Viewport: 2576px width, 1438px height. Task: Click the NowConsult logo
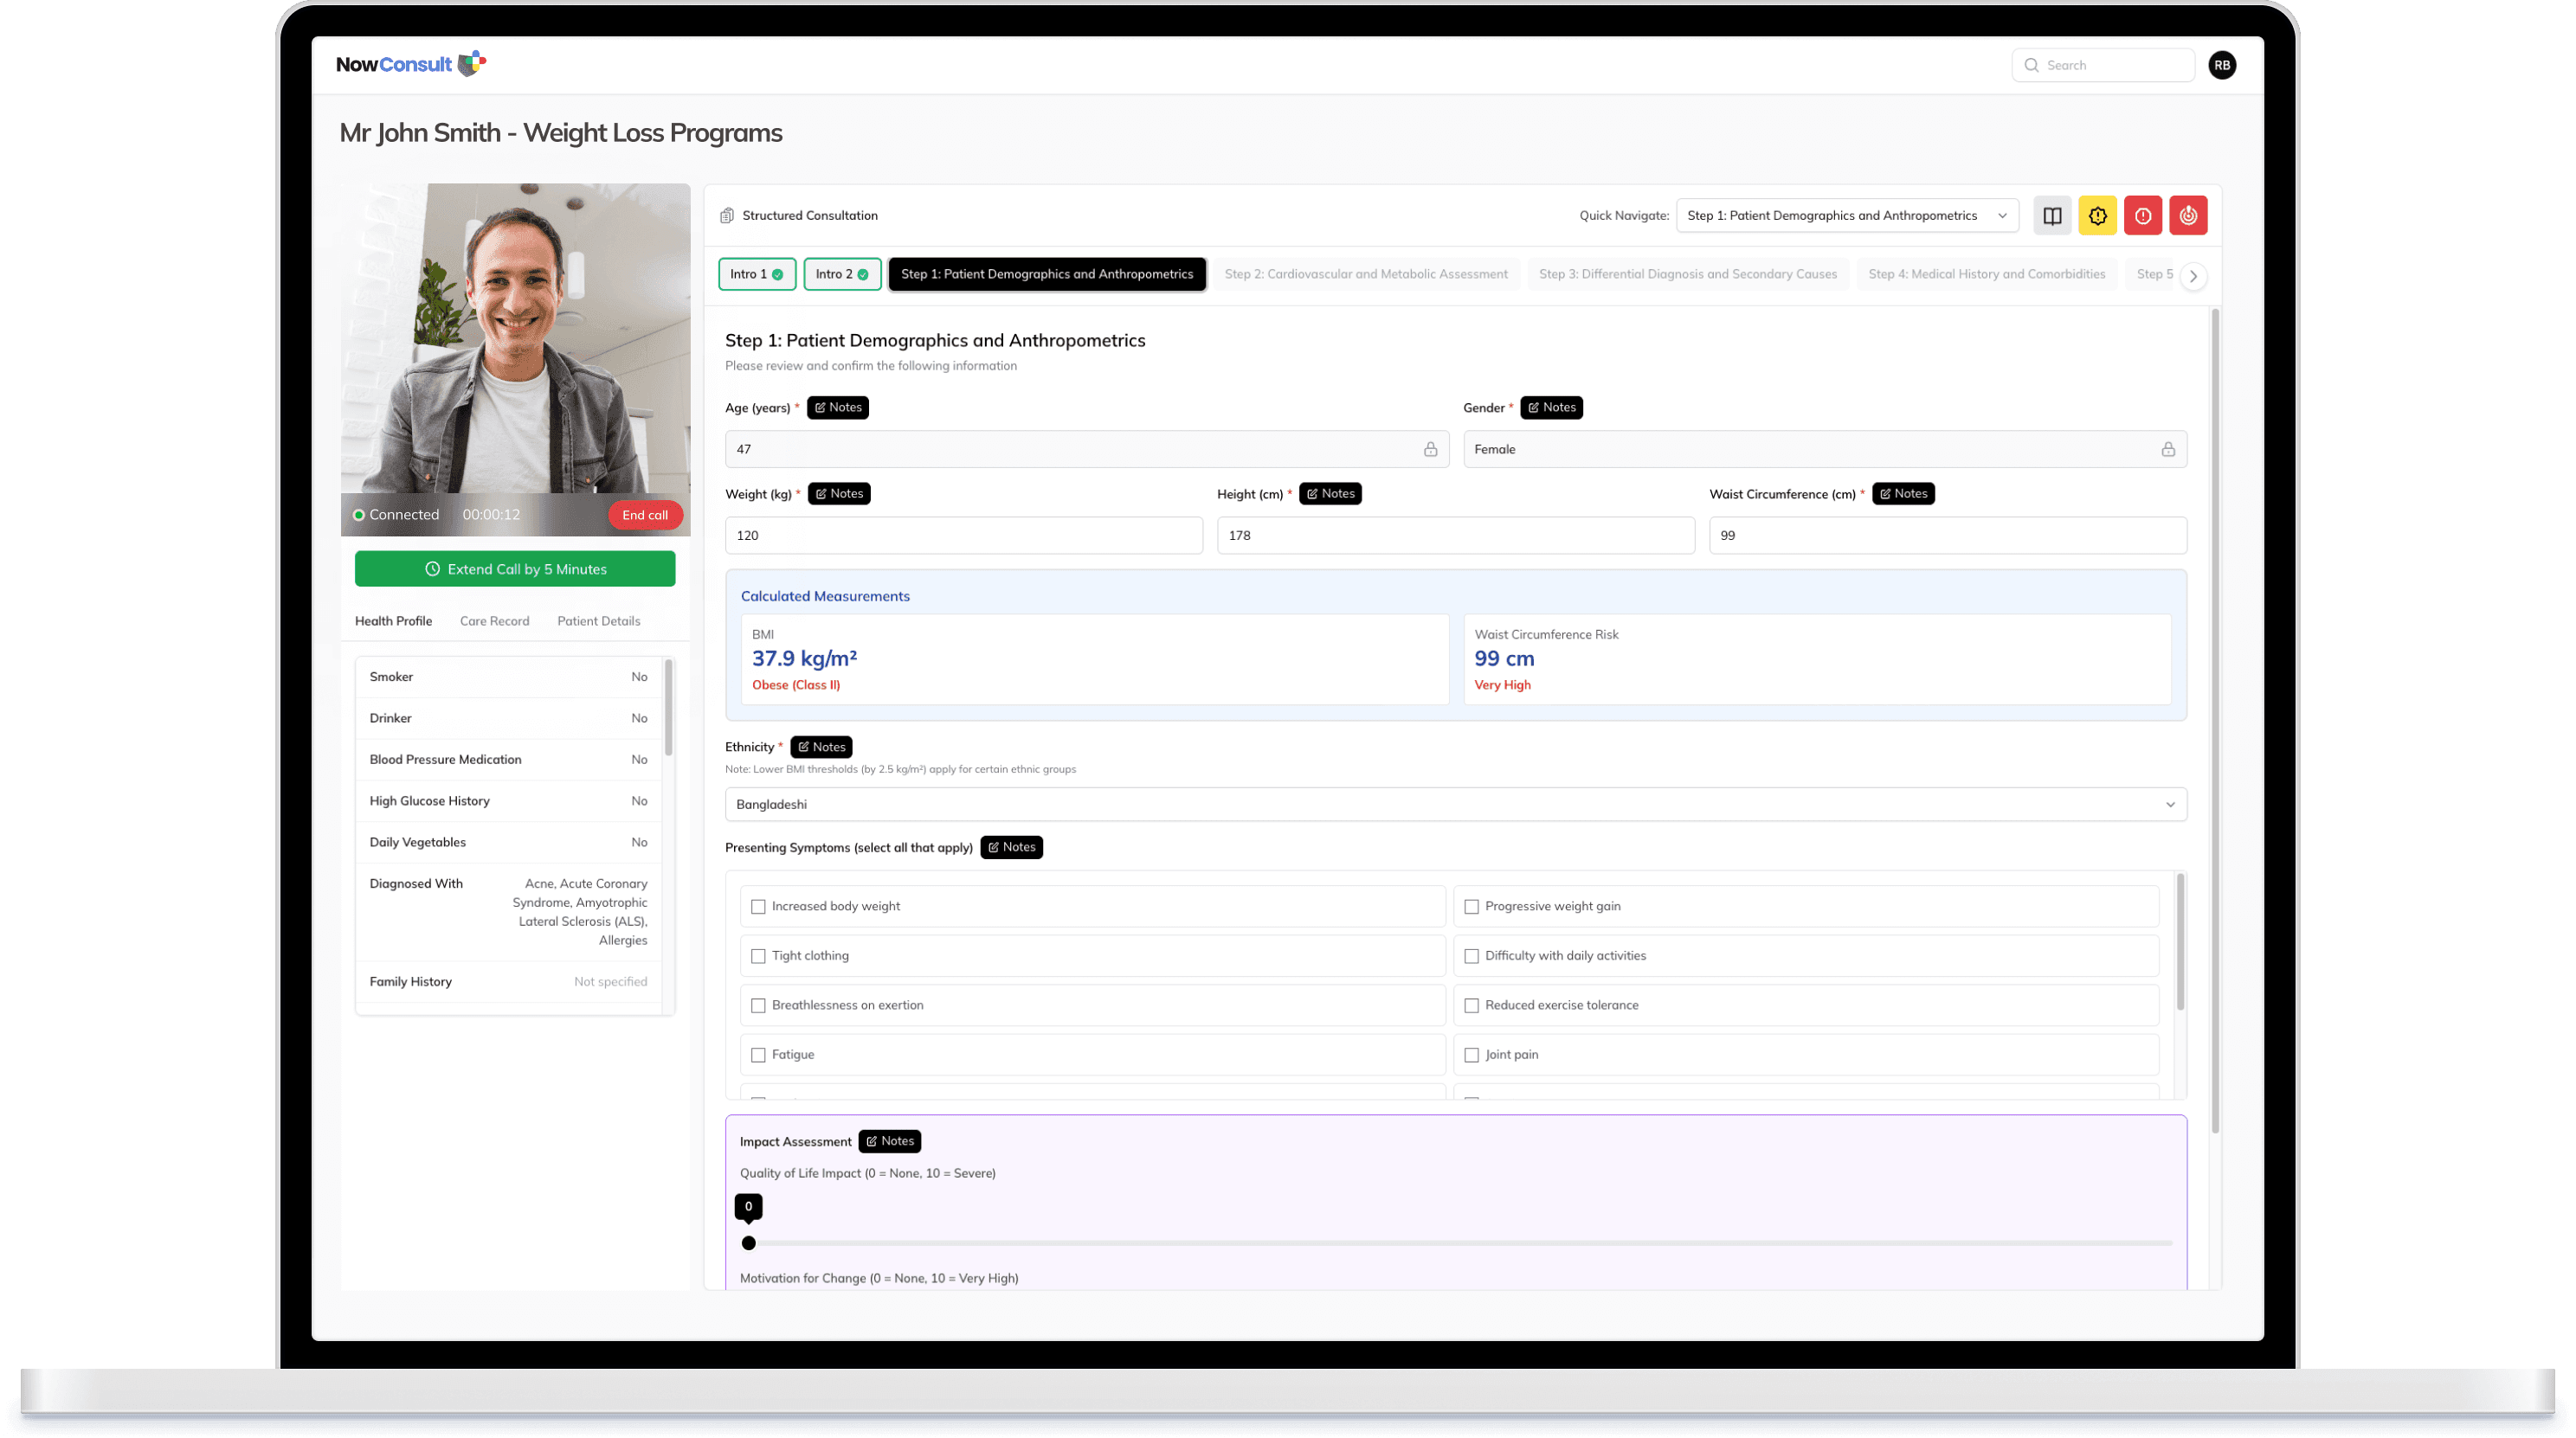(x=410, y=65)
